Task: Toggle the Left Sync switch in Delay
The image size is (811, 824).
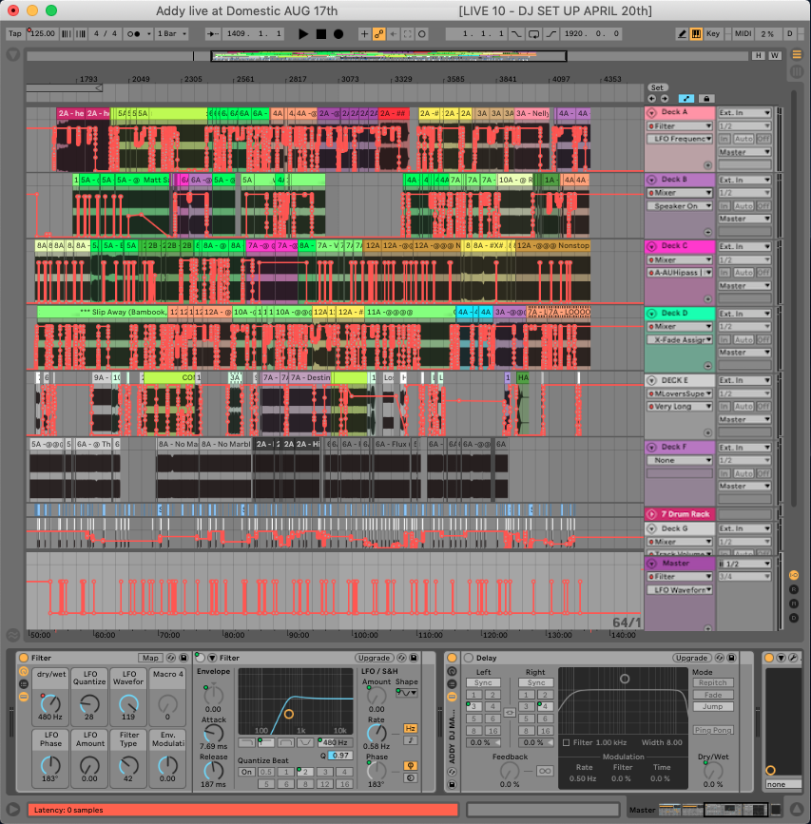Action: (x=483, y=682)
